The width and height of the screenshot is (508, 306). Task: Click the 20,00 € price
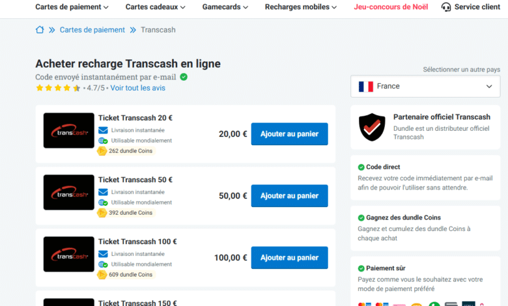tap(233, 133)
